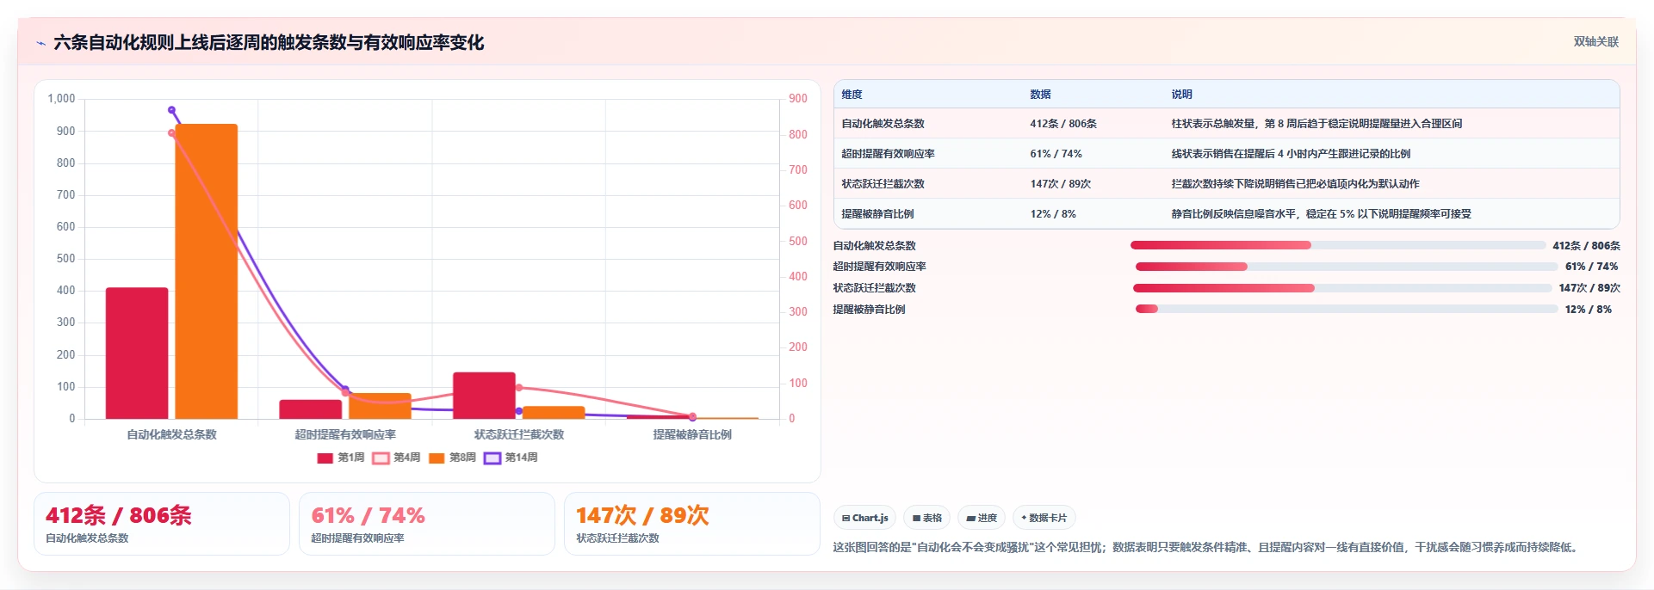Click the right axis value 900

click(x=798, y=99)
